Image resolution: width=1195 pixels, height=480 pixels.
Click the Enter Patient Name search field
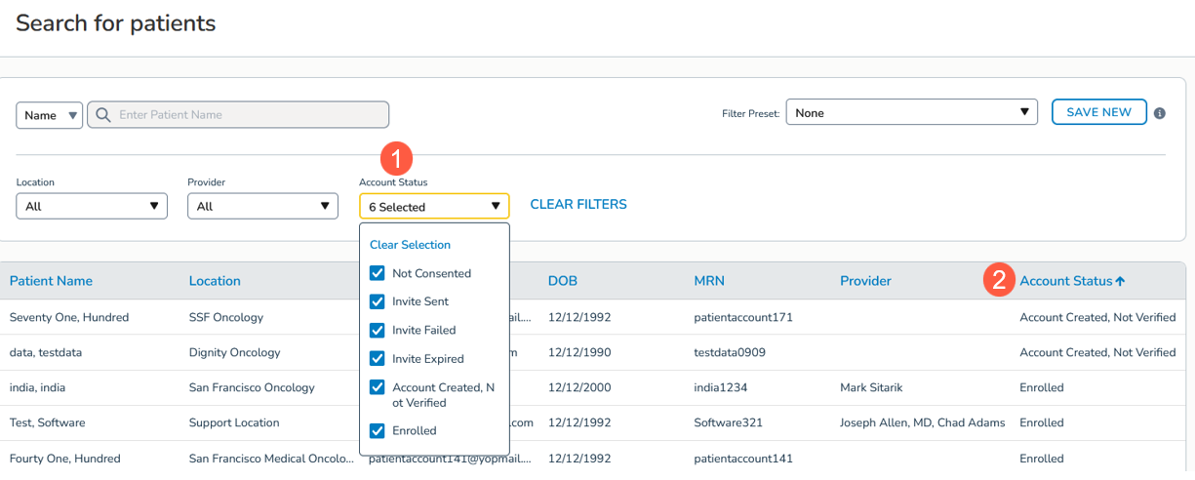(249, 115)
